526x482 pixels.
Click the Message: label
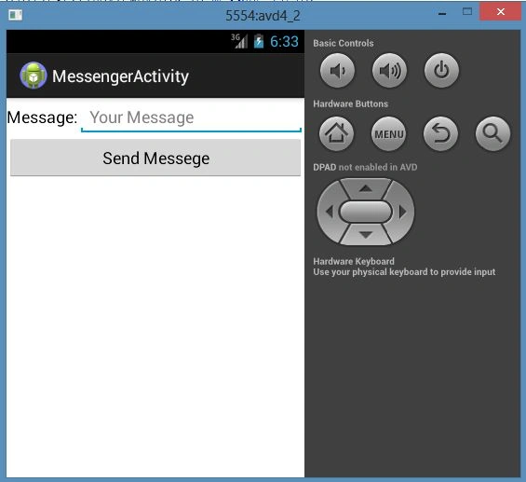[x=42, y=117]
